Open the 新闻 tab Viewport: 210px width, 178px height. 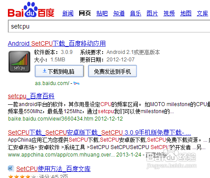(x=68, y=14)
